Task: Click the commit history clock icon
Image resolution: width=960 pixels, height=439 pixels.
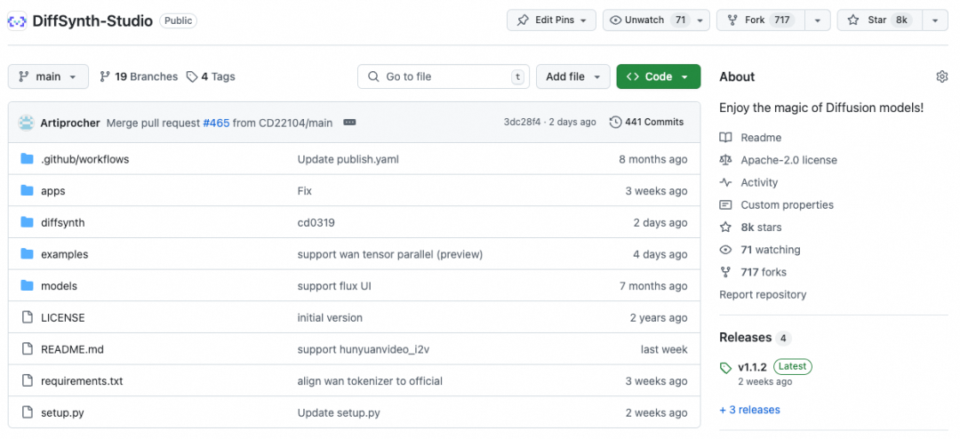Action: point(615,123)
